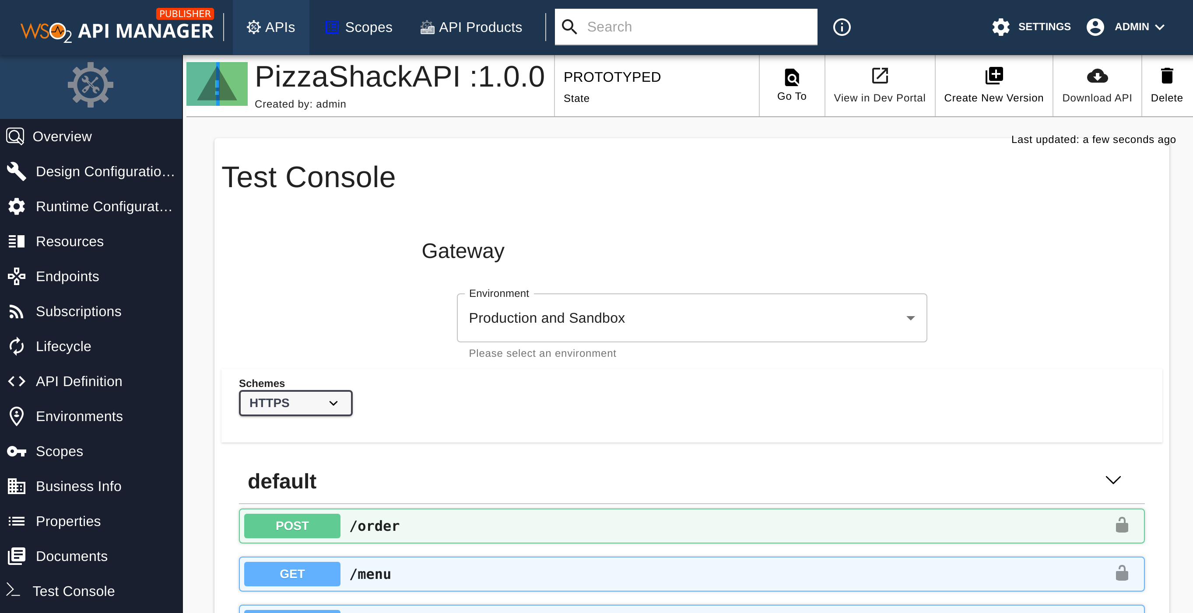This screenshot has height=613, width=1193.
Task: Open the Lifecycle page
Action: (63, 346)
